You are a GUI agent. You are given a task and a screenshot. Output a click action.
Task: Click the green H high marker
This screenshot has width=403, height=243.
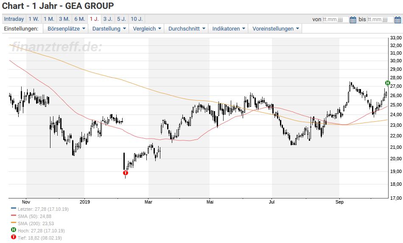coord(388,83)
